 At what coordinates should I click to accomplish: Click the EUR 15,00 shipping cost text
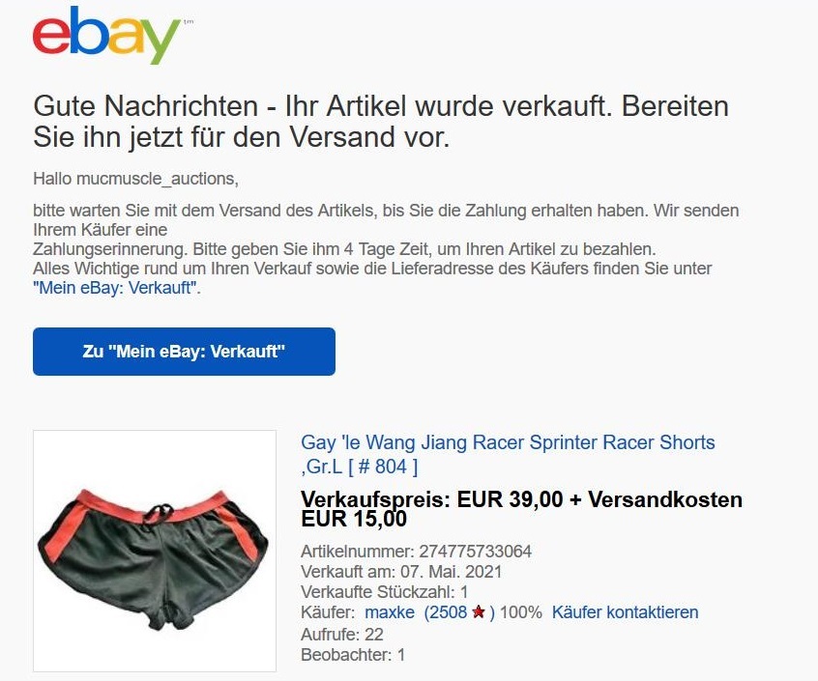pos(354,519)
